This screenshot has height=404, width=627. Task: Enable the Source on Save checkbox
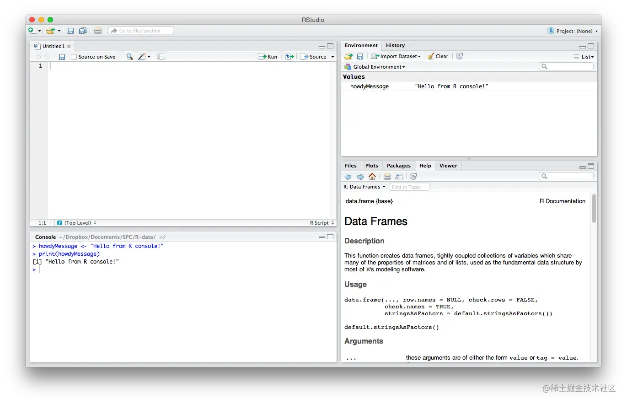click(74, 56)
